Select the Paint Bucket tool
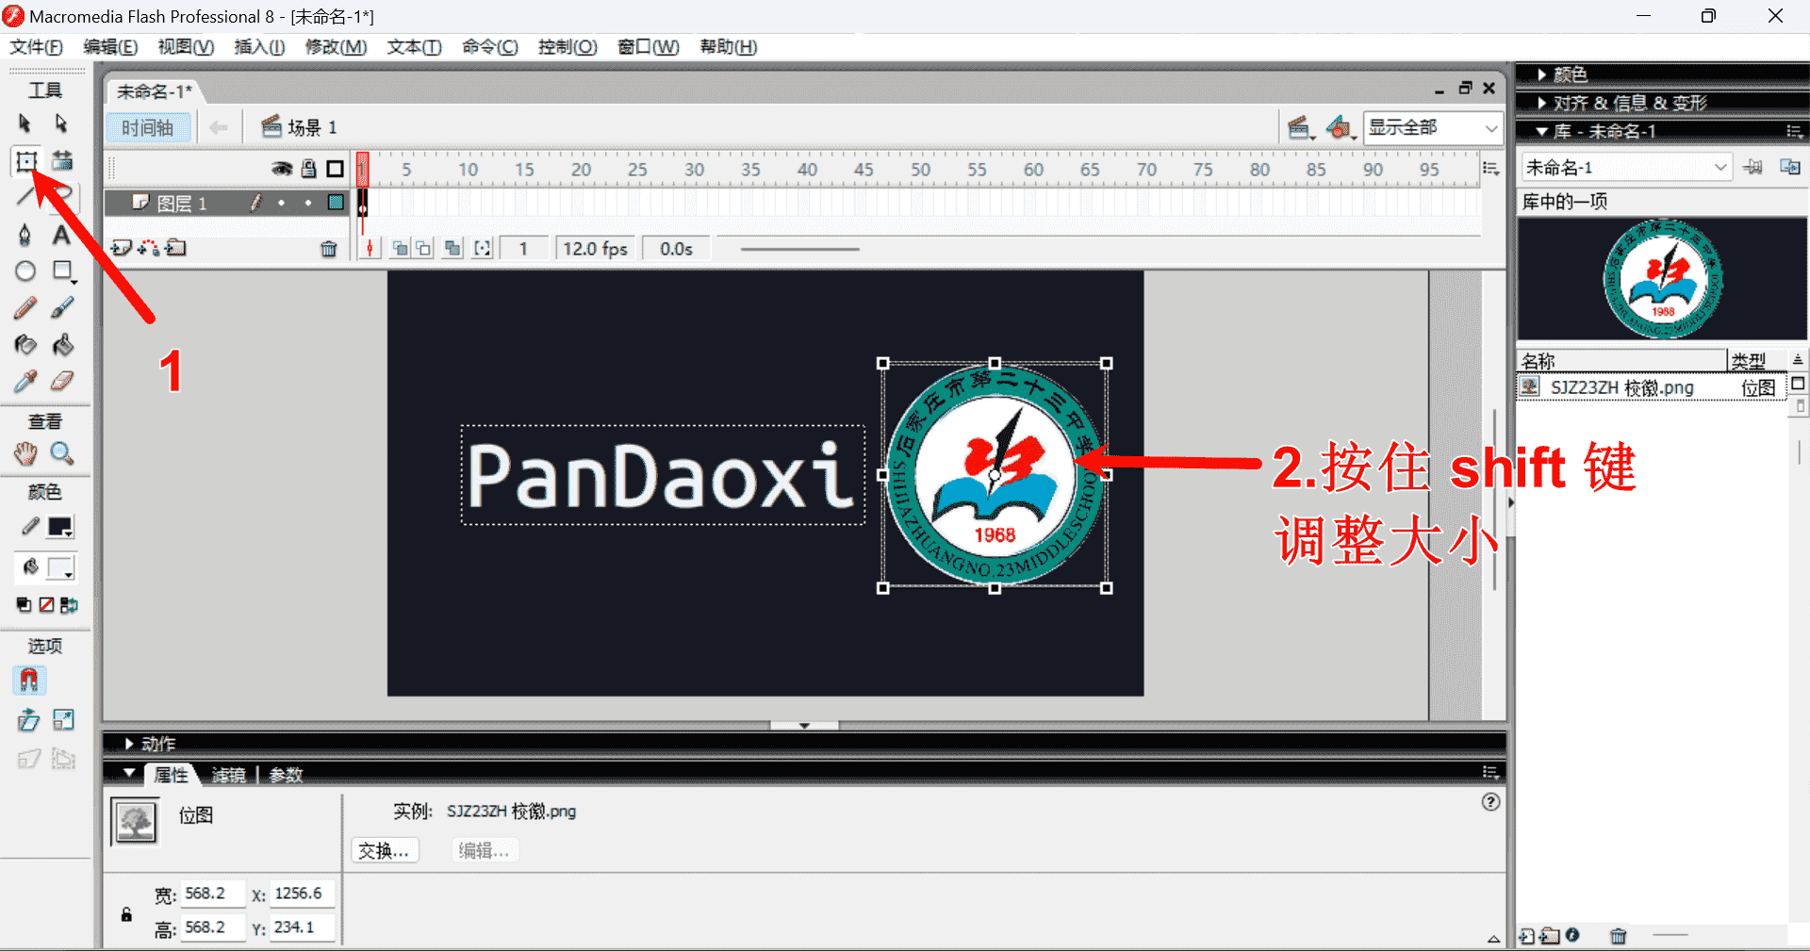The image size is (1810, 951). [x=62, y=345]
